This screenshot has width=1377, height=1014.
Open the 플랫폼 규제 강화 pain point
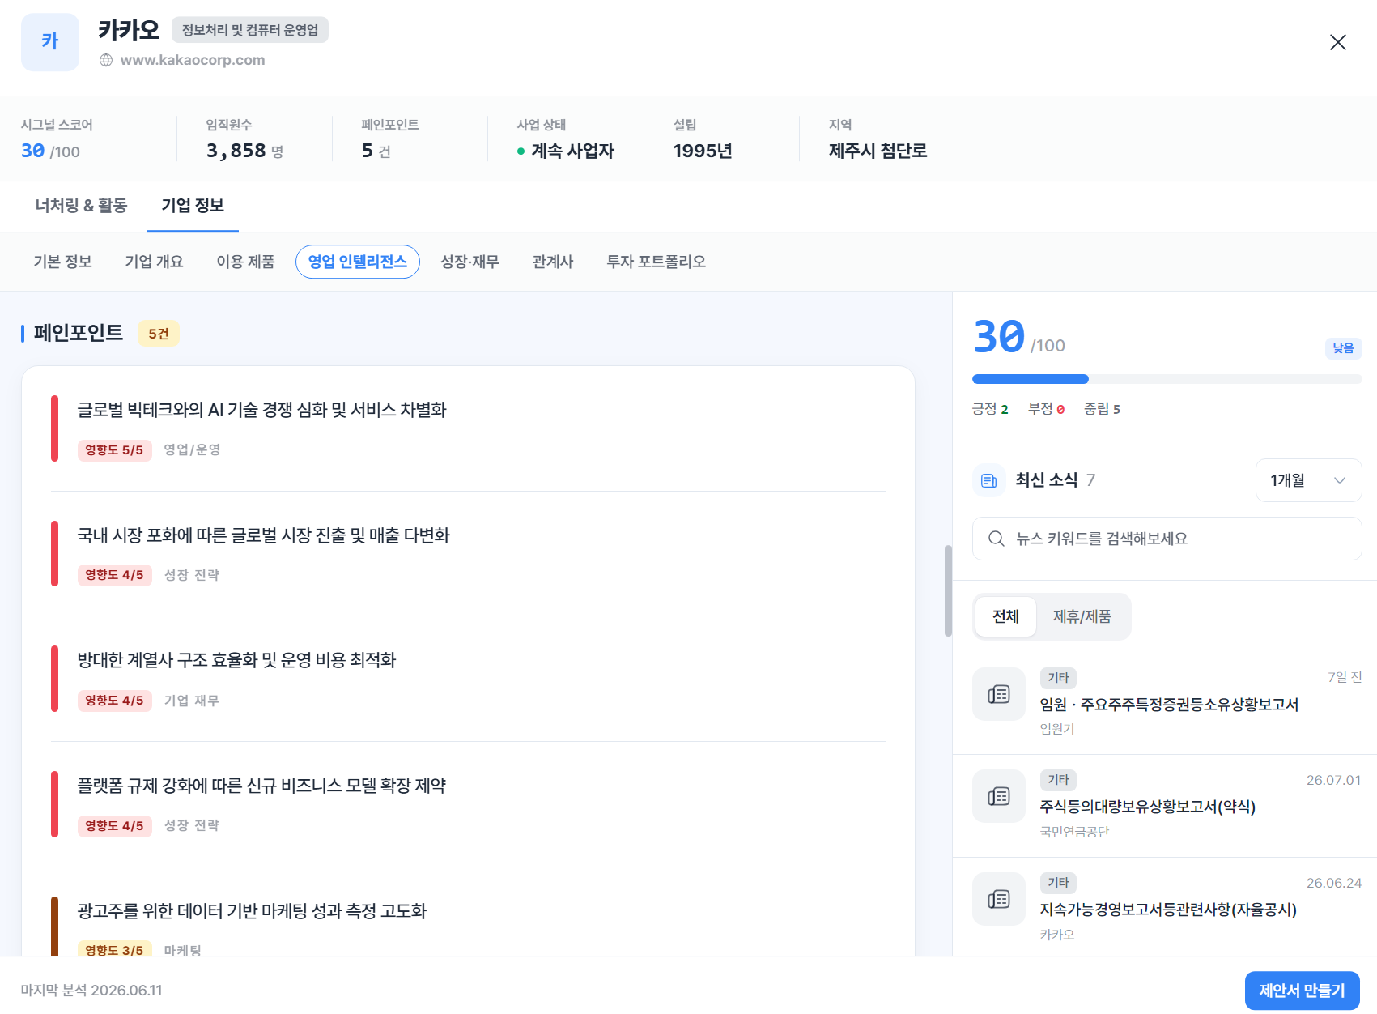[x=468, y=804]
